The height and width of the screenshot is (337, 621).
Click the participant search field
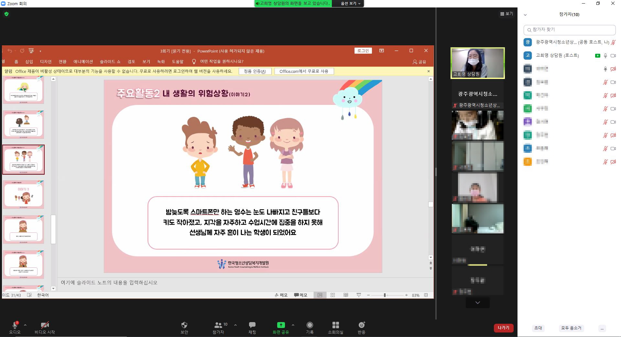[569, 30]
